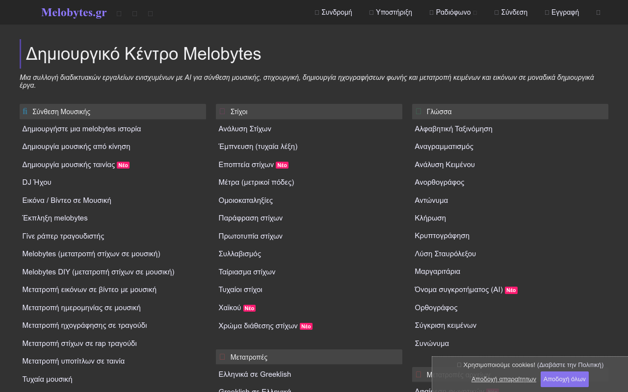Go to the Σύνδεση login page
The image size is (628, 392).
pyautogui.click(x=511, y=12)
